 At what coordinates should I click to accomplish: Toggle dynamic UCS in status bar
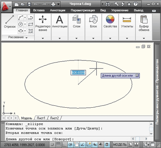89,145
